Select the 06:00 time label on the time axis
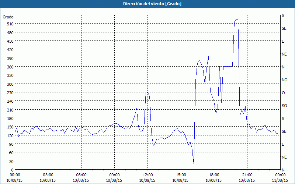 81,175
